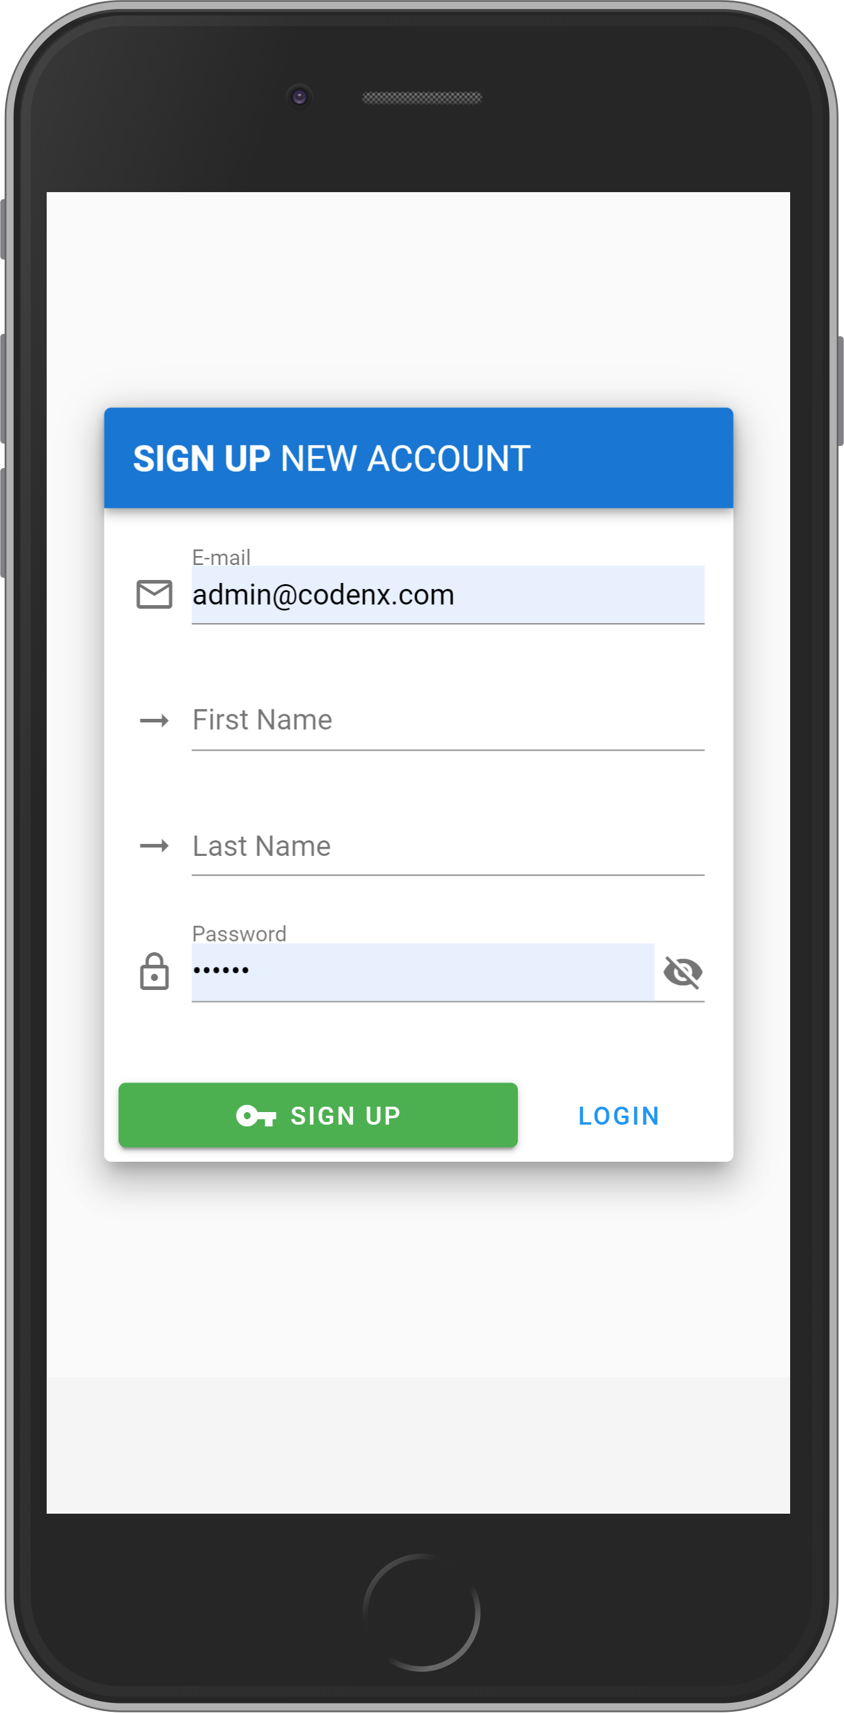This screenshot has width=844, height=1713.
Task: Tap the front camera lens on phone
Action: coord(299,97)
